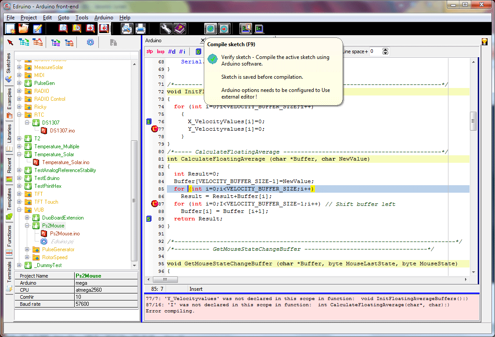Click the error marker on line 77
Screen dimensions: 495x337
pos(154,129)
